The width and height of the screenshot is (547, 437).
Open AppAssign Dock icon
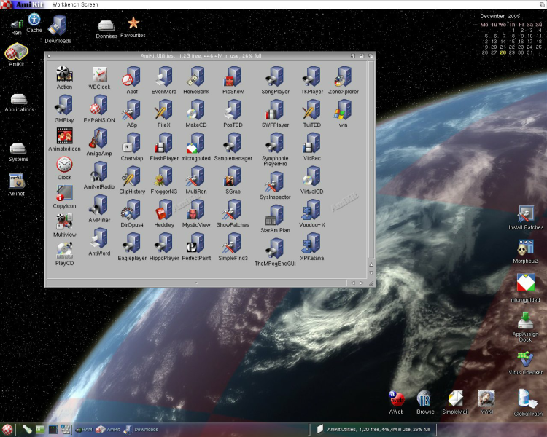(525, 321)
